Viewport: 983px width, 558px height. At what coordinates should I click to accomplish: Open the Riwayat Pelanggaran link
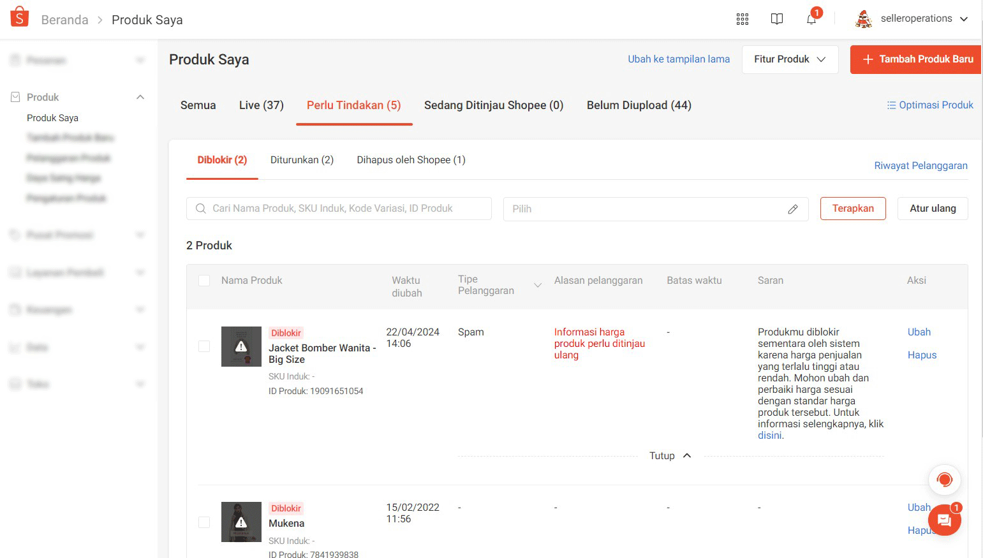tap(920, 166)
